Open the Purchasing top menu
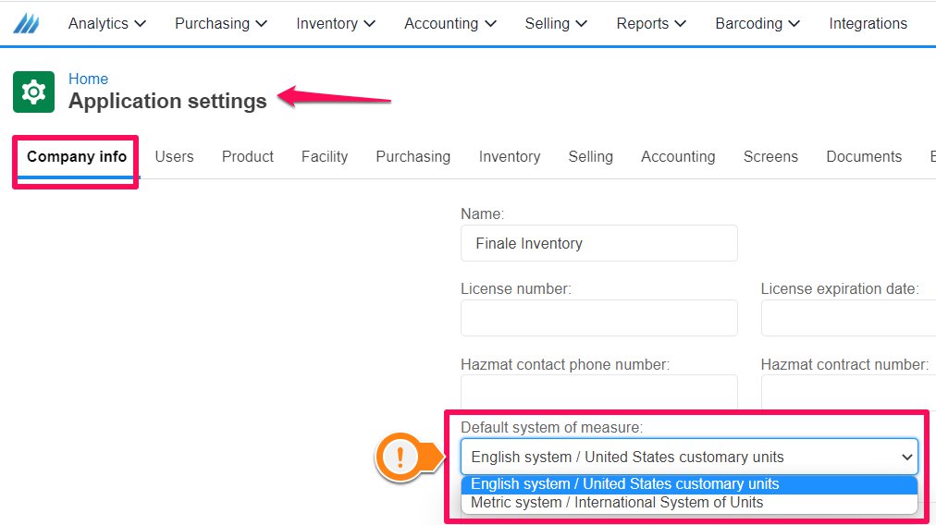The width and height of the screenshot is (936, 525). [221, 23]
